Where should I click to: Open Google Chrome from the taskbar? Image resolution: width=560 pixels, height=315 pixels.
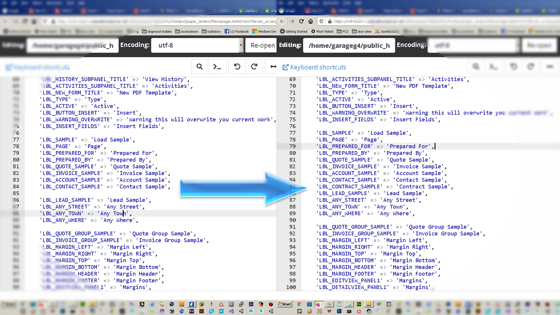(x=299, y=304)
